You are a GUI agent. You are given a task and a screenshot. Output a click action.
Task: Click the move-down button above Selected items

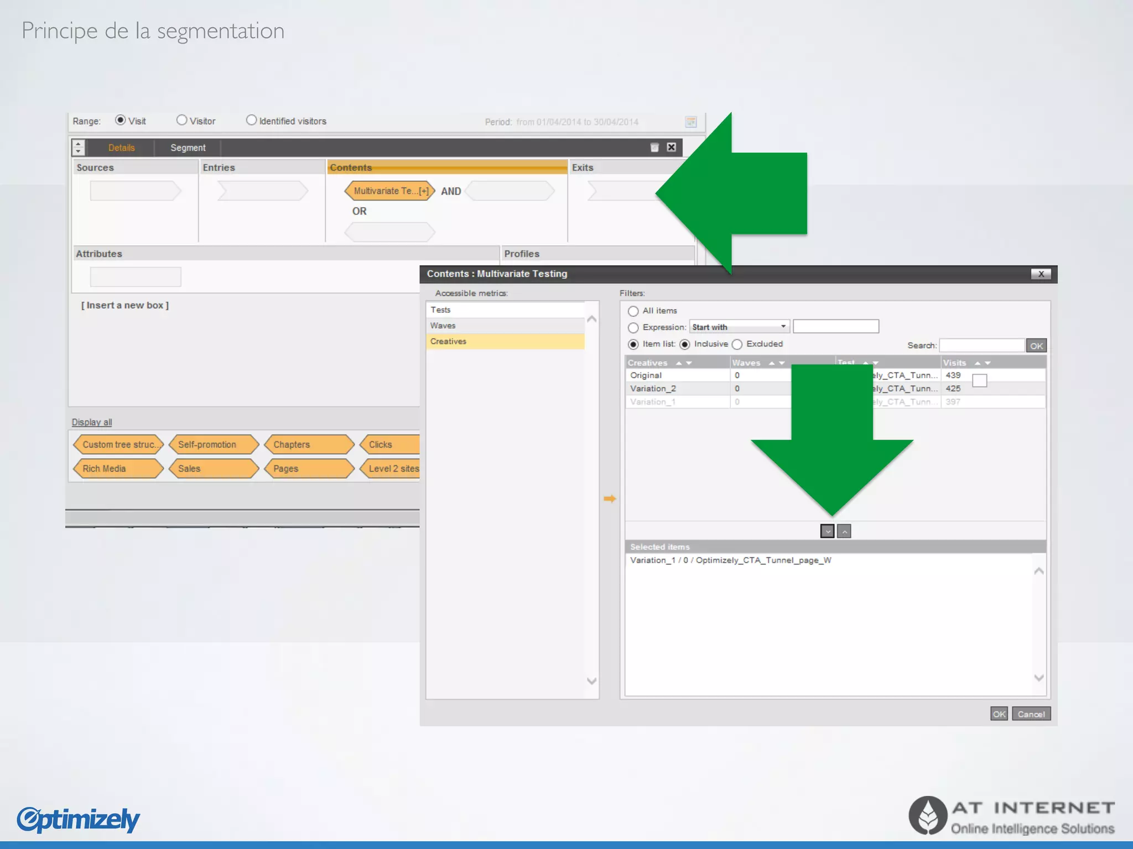827,531
